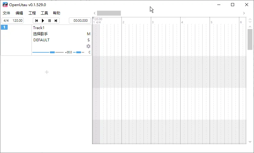This screenshot has height=153, width=254.
Task: Click the blue track number 1 badge
Action: point(4,27)
